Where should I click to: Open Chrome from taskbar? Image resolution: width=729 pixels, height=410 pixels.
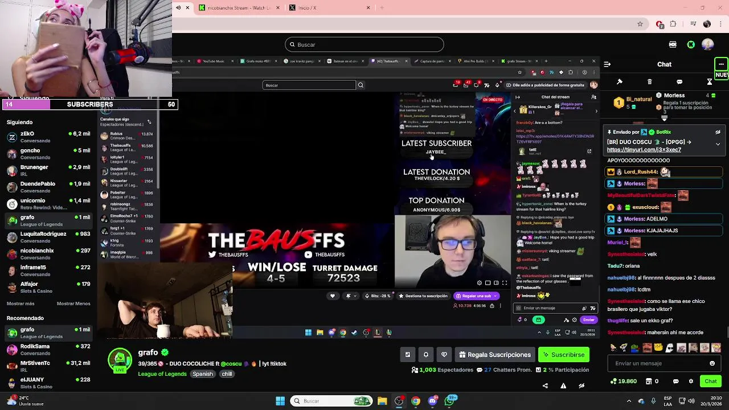pos(416,401)
